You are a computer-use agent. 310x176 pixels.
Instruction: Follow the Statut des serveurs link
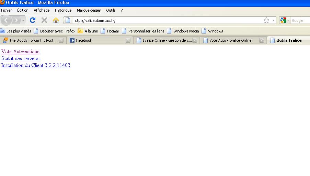tap(21, 58)
